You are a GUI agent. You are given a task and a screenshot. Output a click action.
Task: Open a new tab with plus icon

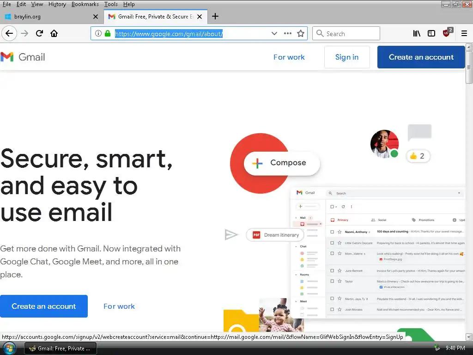[215, 16]
